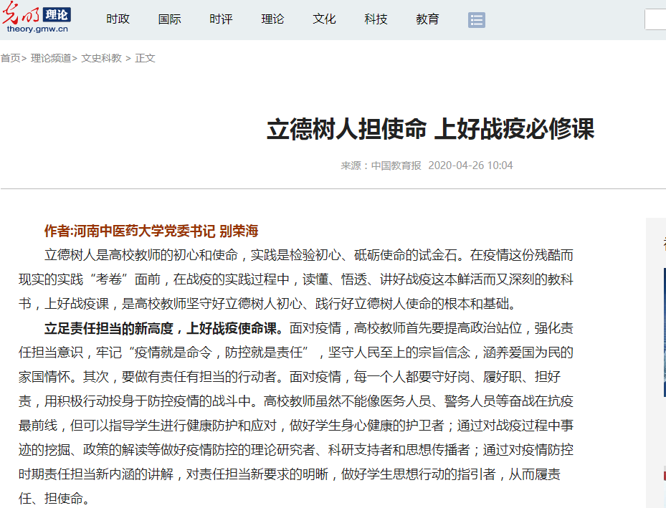This screenshot has width=666, height=508.
Task: Click the Guangming red calligraphy logo
Action: coord(22,13)
